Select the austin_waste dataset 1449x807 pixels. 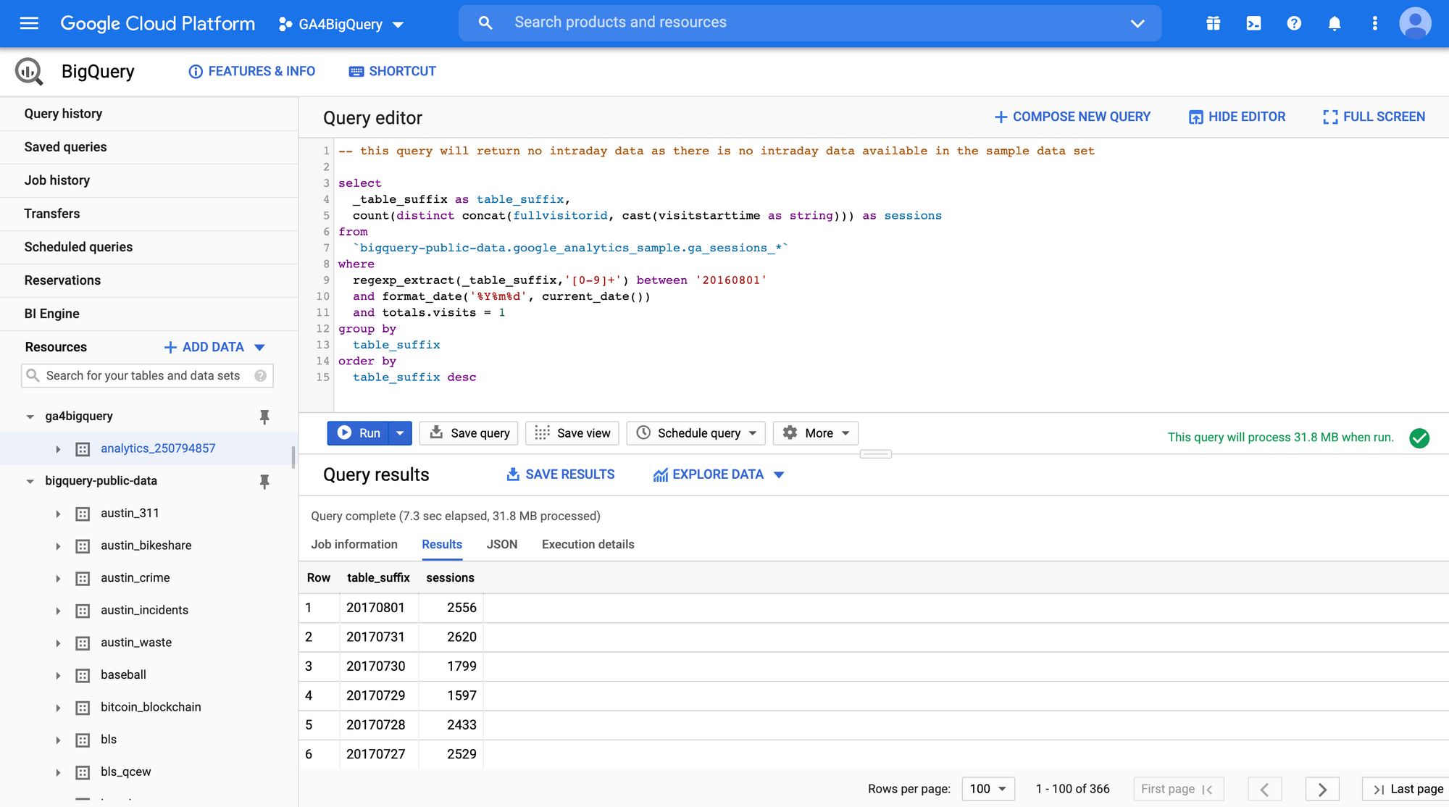(x=136, y=643)
